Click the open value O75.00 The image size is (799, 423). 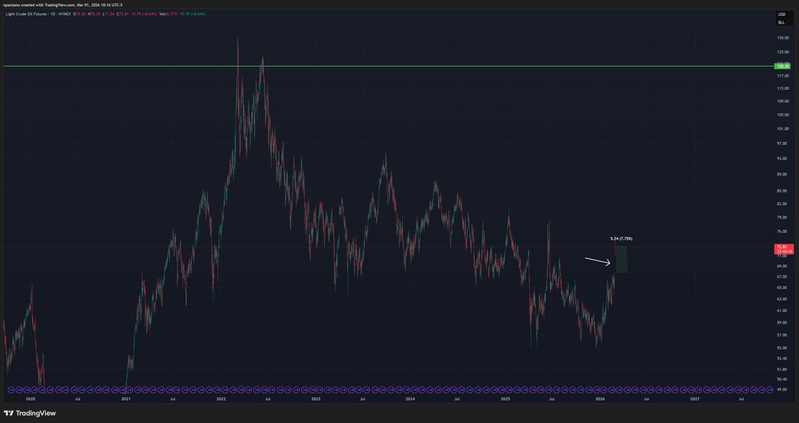point(80,14)
